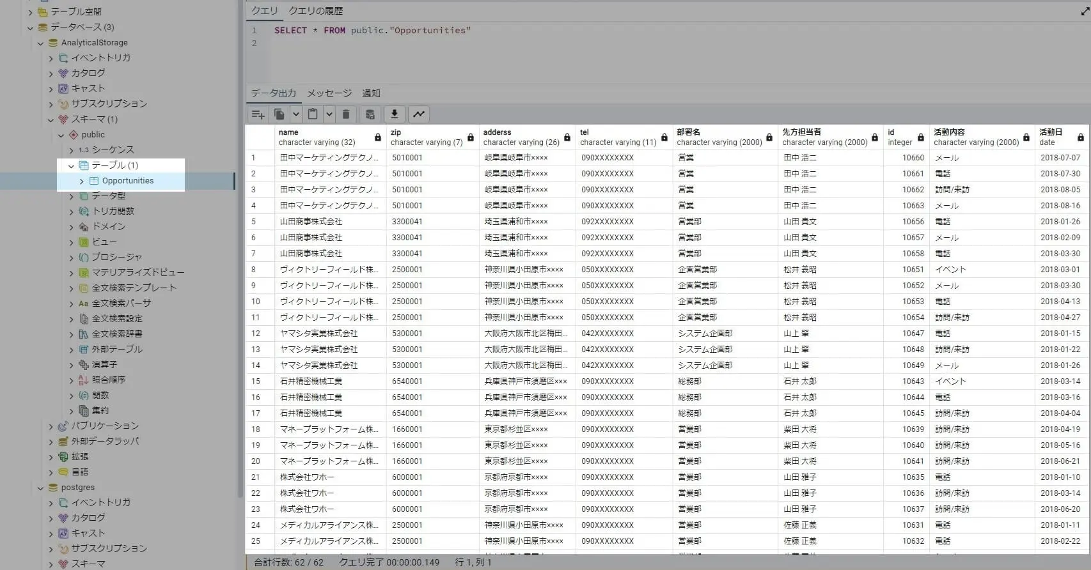Image resolution: width=1091 pixels, height=570 pixels.
Task: Click the expand query panel arrow icon
Action: point(1085,12)
